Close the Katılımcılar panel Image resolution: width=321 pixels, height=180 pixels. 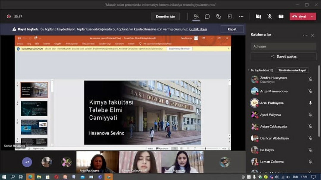click(312, 35)
